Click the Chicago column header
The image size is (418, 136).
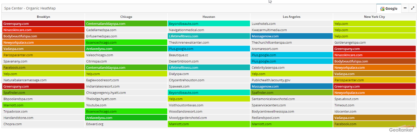click(x=126, y=17)
